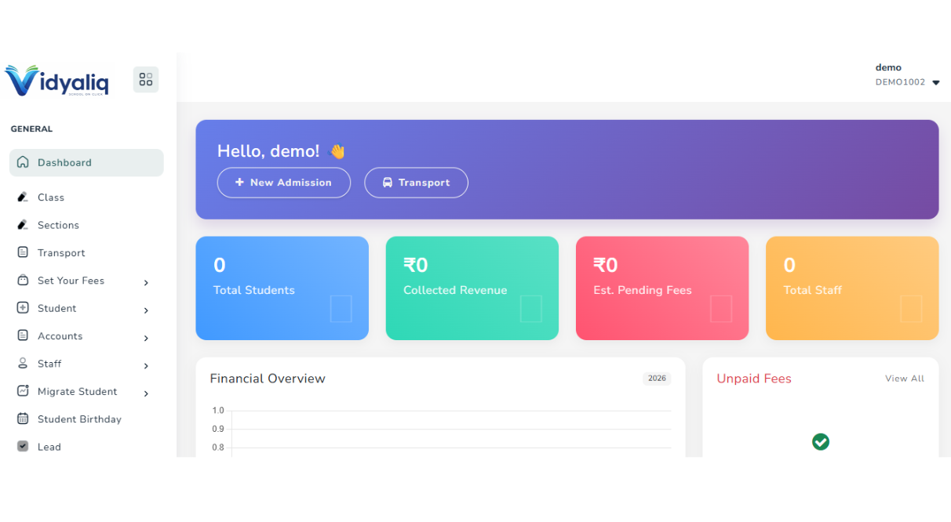Click the Lead checkmark icon

pos(23,447)
